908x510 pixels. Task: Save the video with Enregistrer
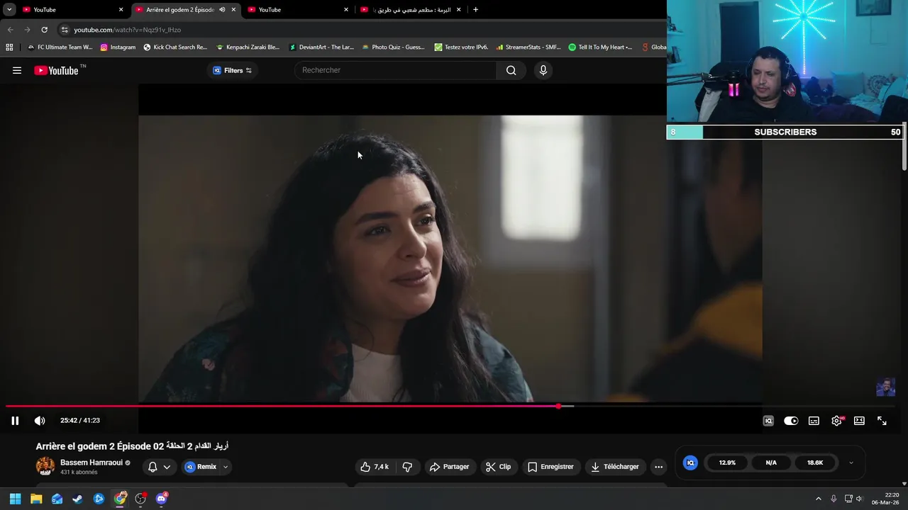pos(551,467)
